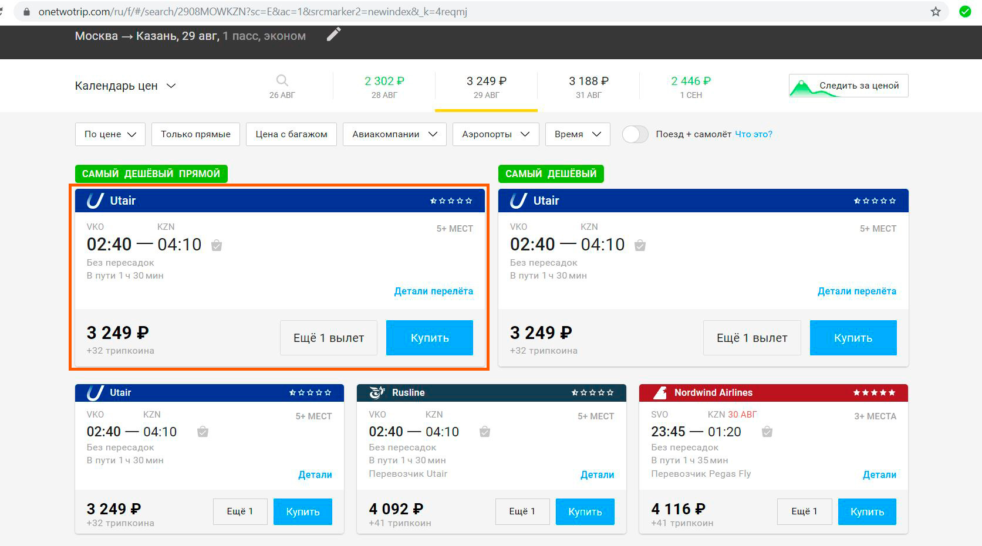Open Детали link in Nordwind Airlines card
The width and height of the screenshot is (982, 546).
879,474
